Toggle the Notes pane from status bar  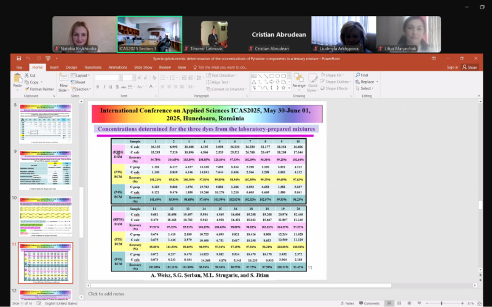347,303
